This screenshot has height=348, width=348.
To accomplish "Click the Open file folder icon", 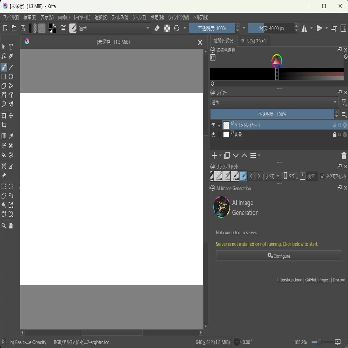I will pos(14,28).
